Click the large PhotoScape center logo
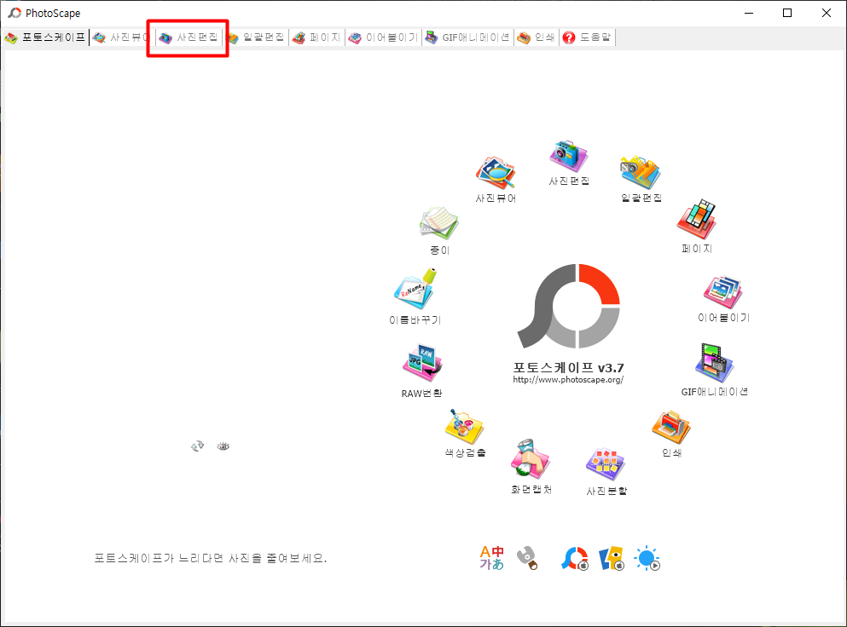Viewport: 847px width, 627px height. [568, 306]
